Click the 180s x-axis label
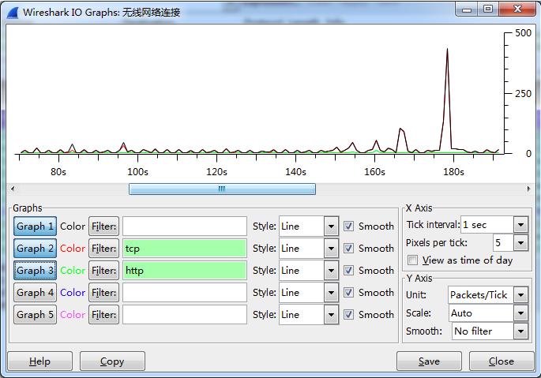 click(x=453, y=172)
